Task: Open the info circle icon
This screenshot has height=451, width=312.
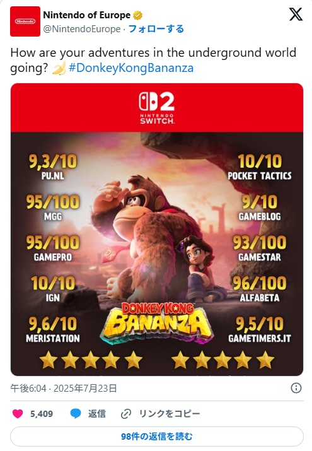Action: click(296, 388)
